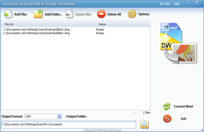The width and height of the screenshot is (204, 132).
Task: Minimize the focuscad converter window
Action: pos(188,2)
